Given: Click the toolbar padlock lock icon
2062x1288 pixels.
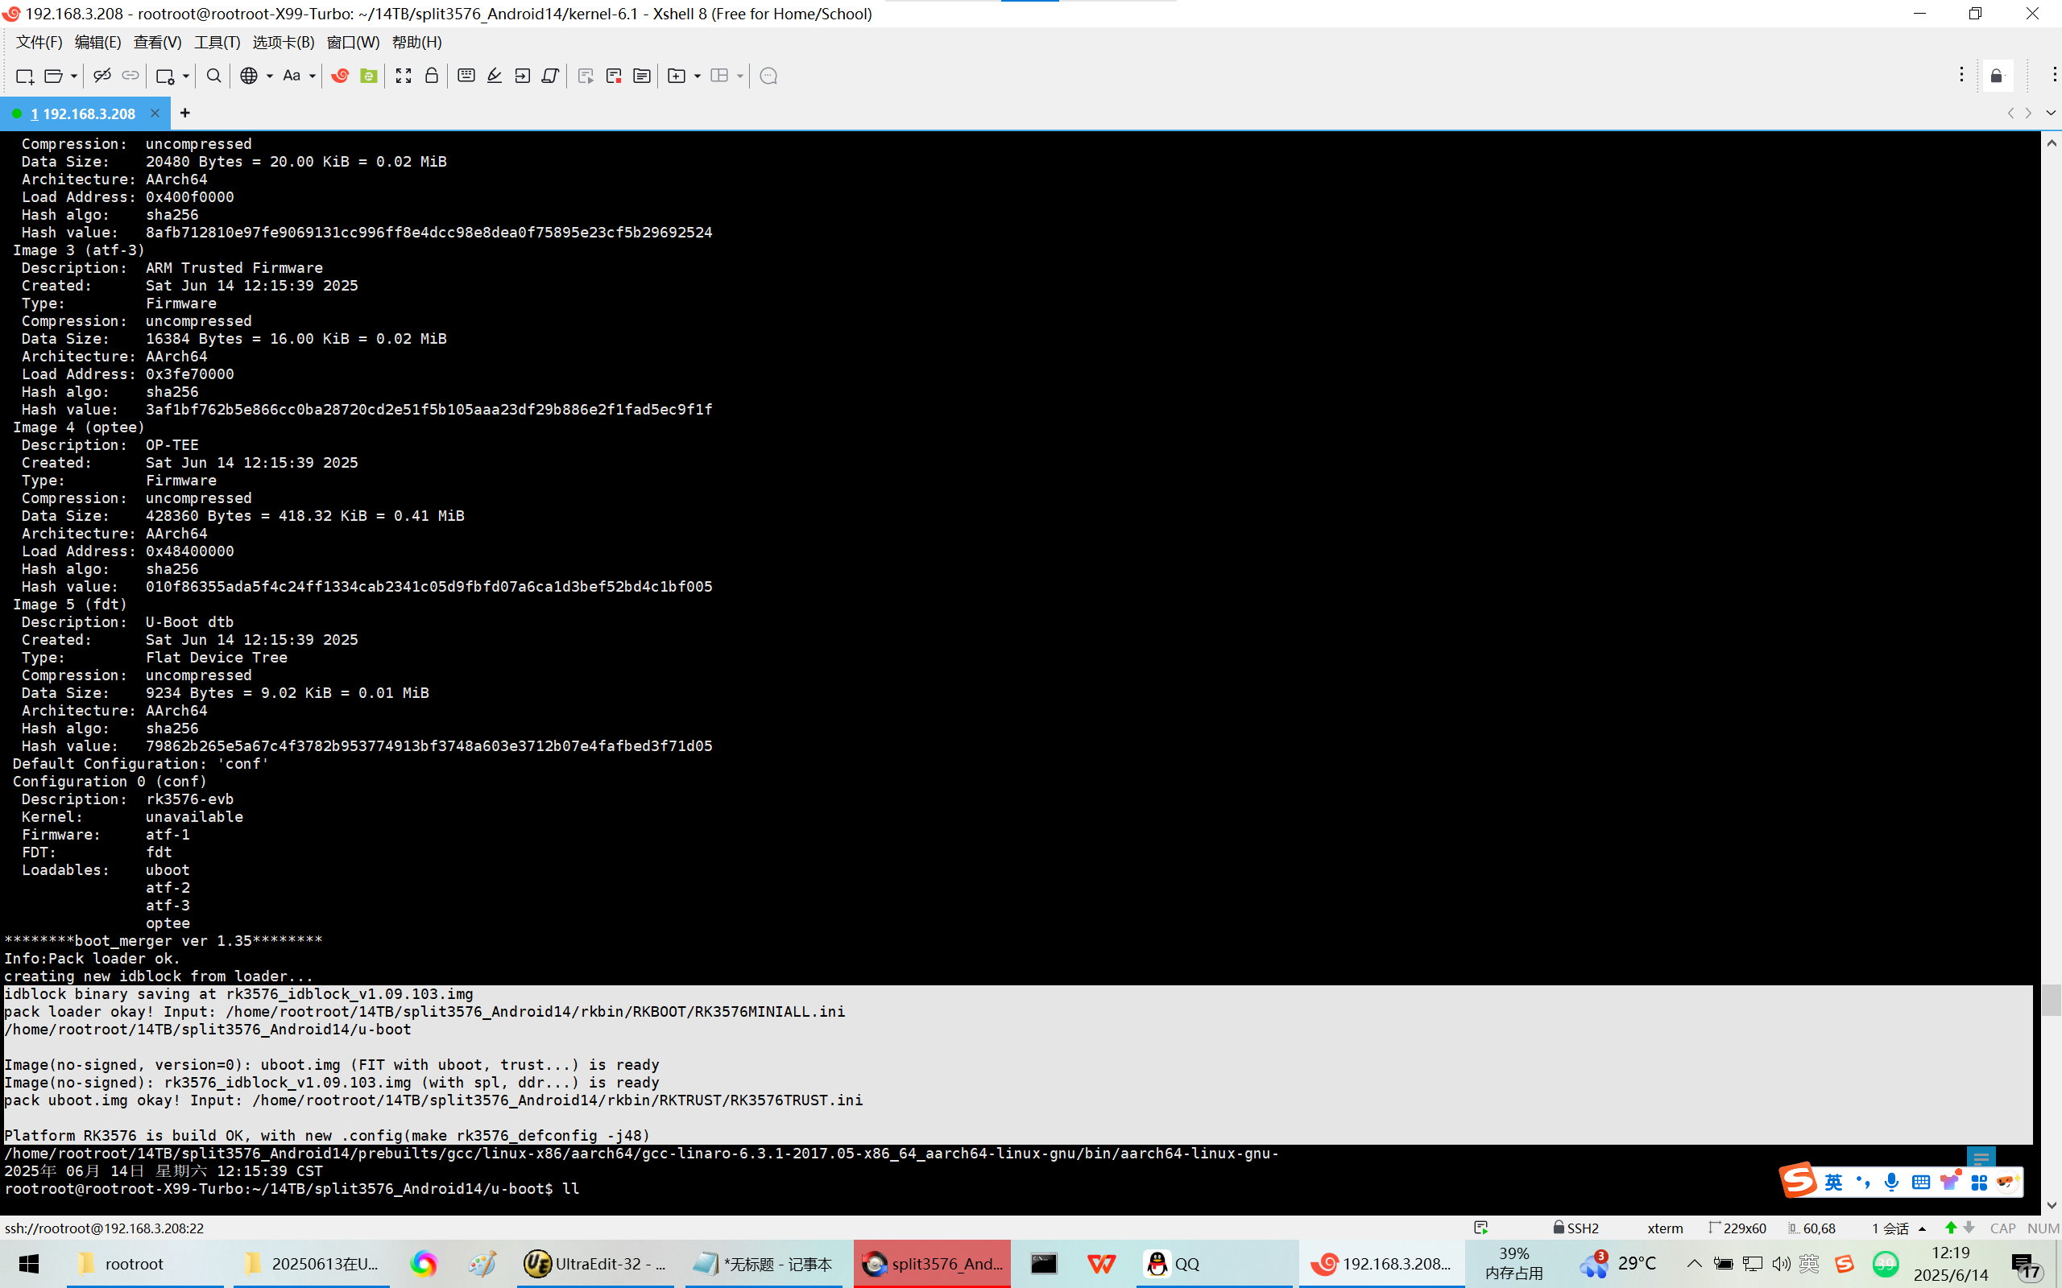Looking at the screenshot, I should pos(431,76).
